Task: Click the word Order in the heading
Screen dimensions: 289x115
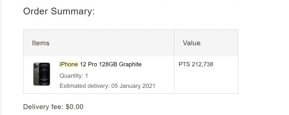Action: point(36,11)
